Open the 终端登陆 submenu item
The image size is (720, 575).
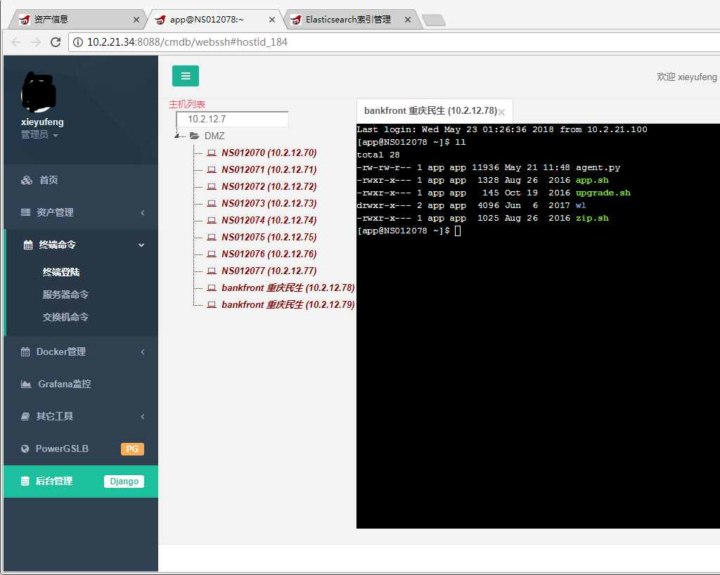pyautogui.click(x=61, y=272)
